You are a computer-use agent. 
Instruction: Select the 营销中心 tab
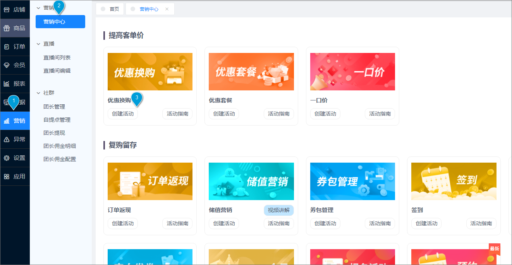click(149, 9)
